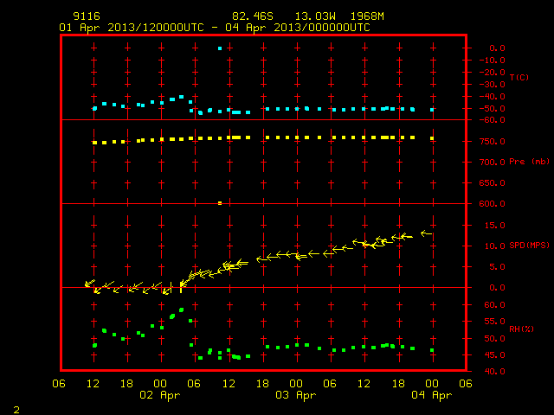Screen dimensions: 554x415
Task: Click station ID 9116 in header
Action: [87, 16]
